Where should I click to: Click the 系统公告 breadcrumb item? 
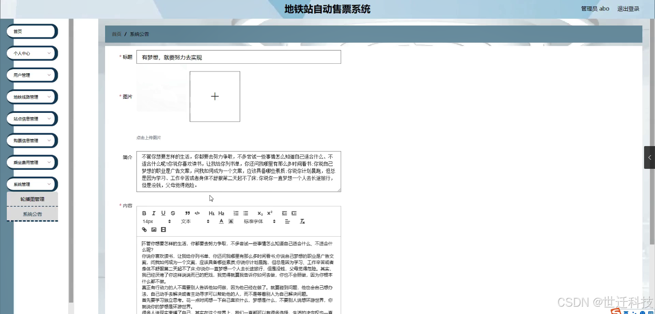[x=139, y=34]
